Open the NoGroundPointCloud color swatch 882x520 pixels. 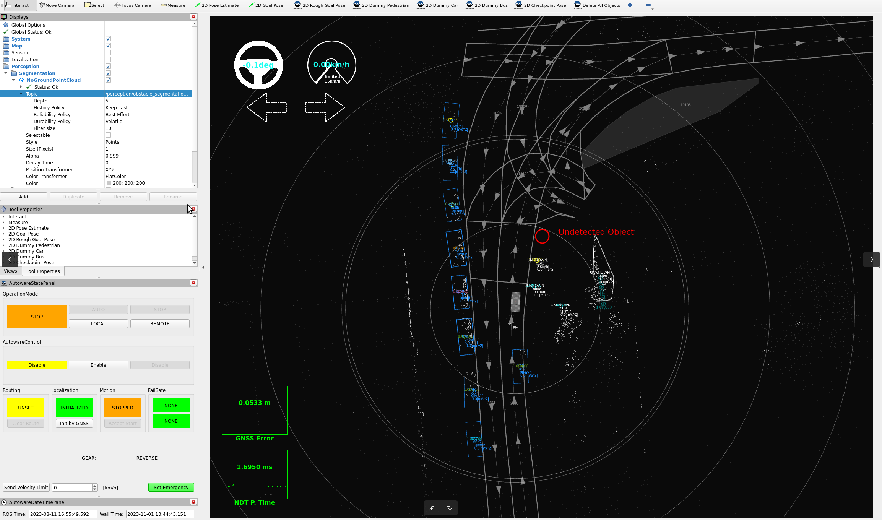[x=109, y=183]
